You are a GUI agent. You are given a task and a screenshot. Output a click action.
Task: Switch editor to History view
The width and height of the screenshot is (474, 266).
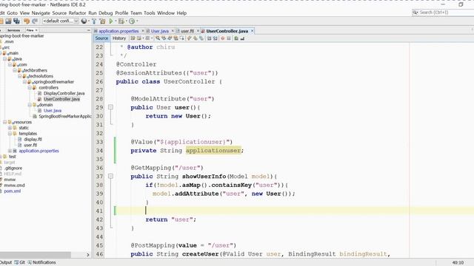click(x=119, y=38)
